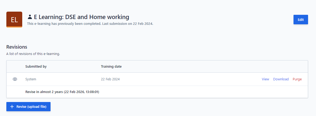Click the Submitted by column header
Viewport: 316px width, 116px height.
[x=36, y=67]
